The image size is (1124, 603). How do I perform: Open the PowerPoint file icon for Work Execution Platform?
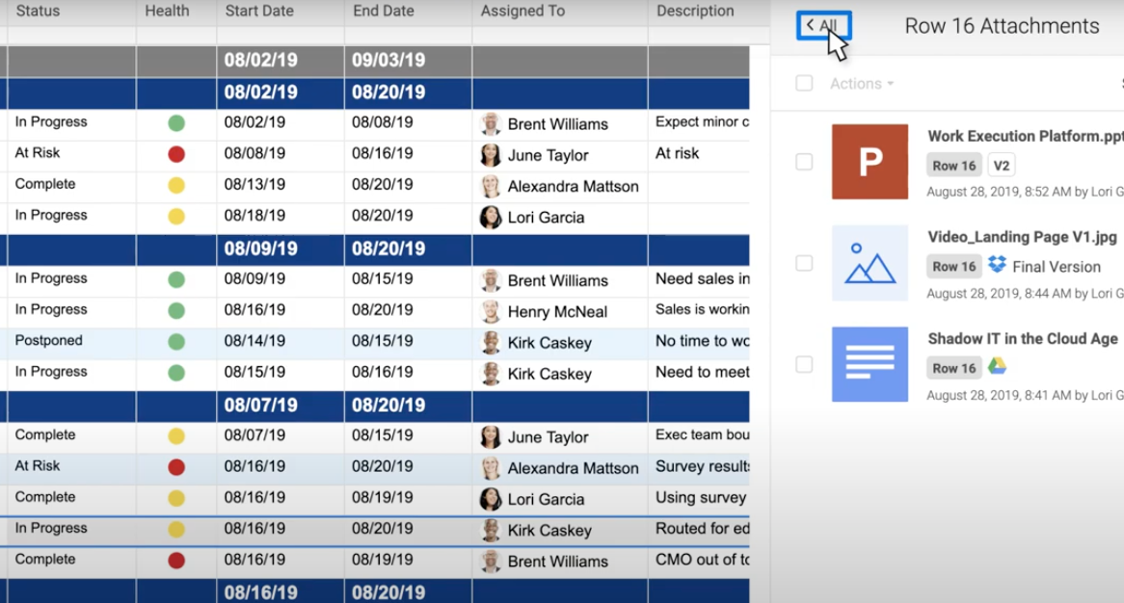[870, 162]
